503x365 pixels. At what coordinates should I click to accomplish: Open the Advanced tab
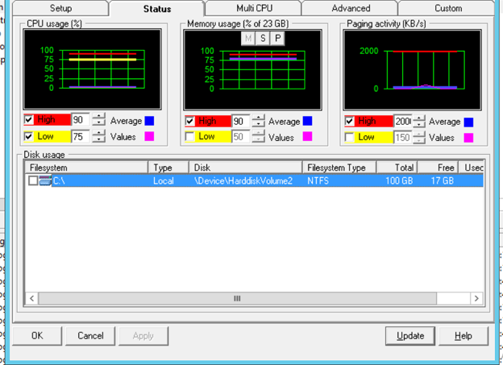(x=350, y=8)
